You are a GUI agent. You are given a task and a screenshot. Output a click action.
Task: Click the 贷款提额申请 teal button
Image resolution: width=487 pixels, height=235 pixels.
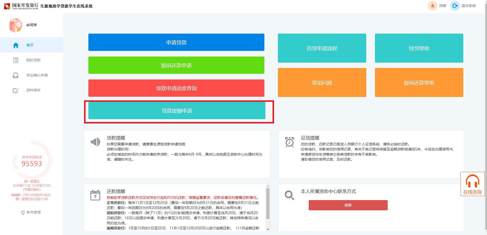click(177, 110)
